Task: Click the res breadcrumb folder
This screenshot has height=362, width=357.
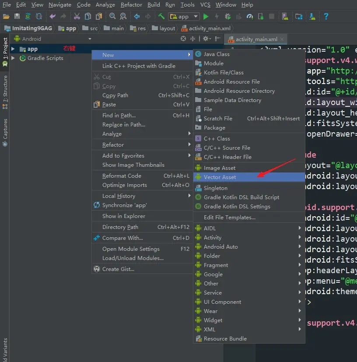Action: [x=138, y=28]
